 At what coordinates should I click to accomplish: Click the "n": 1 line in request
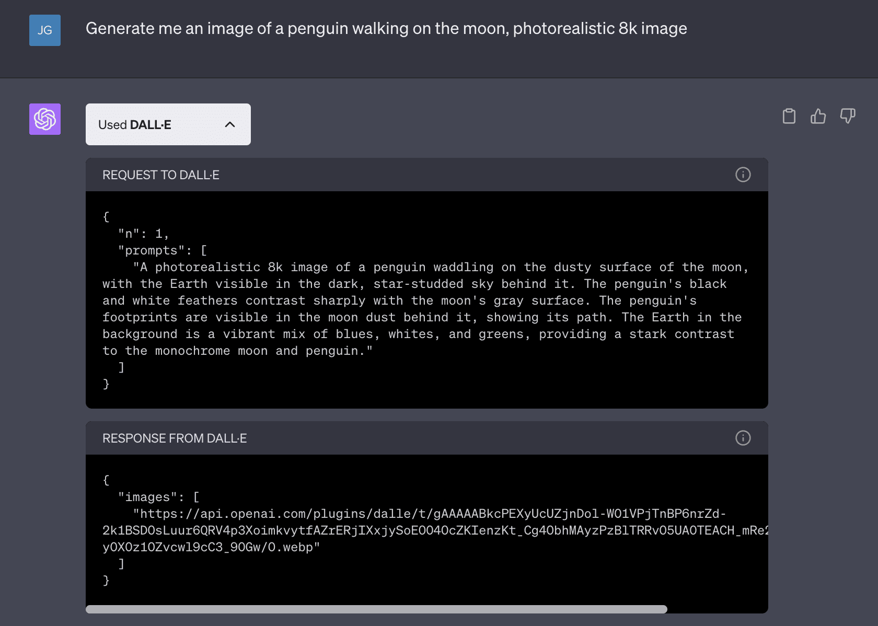[143, 234]
